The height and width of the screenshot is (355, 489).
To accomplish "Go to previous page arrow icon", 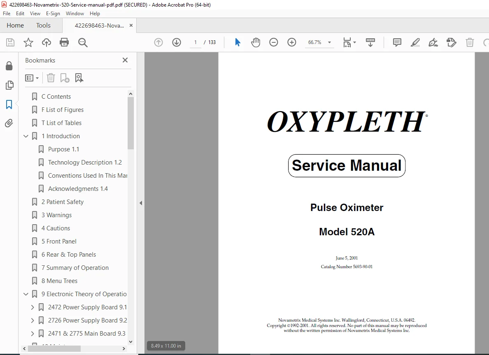I will [158, 42].
